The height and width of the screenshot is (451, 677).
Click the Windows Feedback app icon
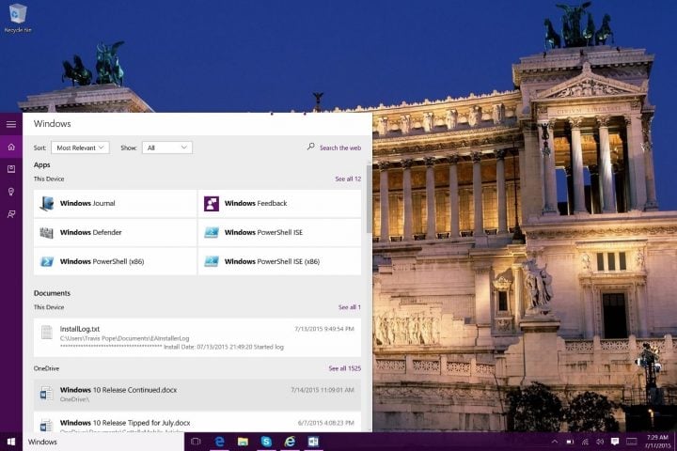pos(212,203)
